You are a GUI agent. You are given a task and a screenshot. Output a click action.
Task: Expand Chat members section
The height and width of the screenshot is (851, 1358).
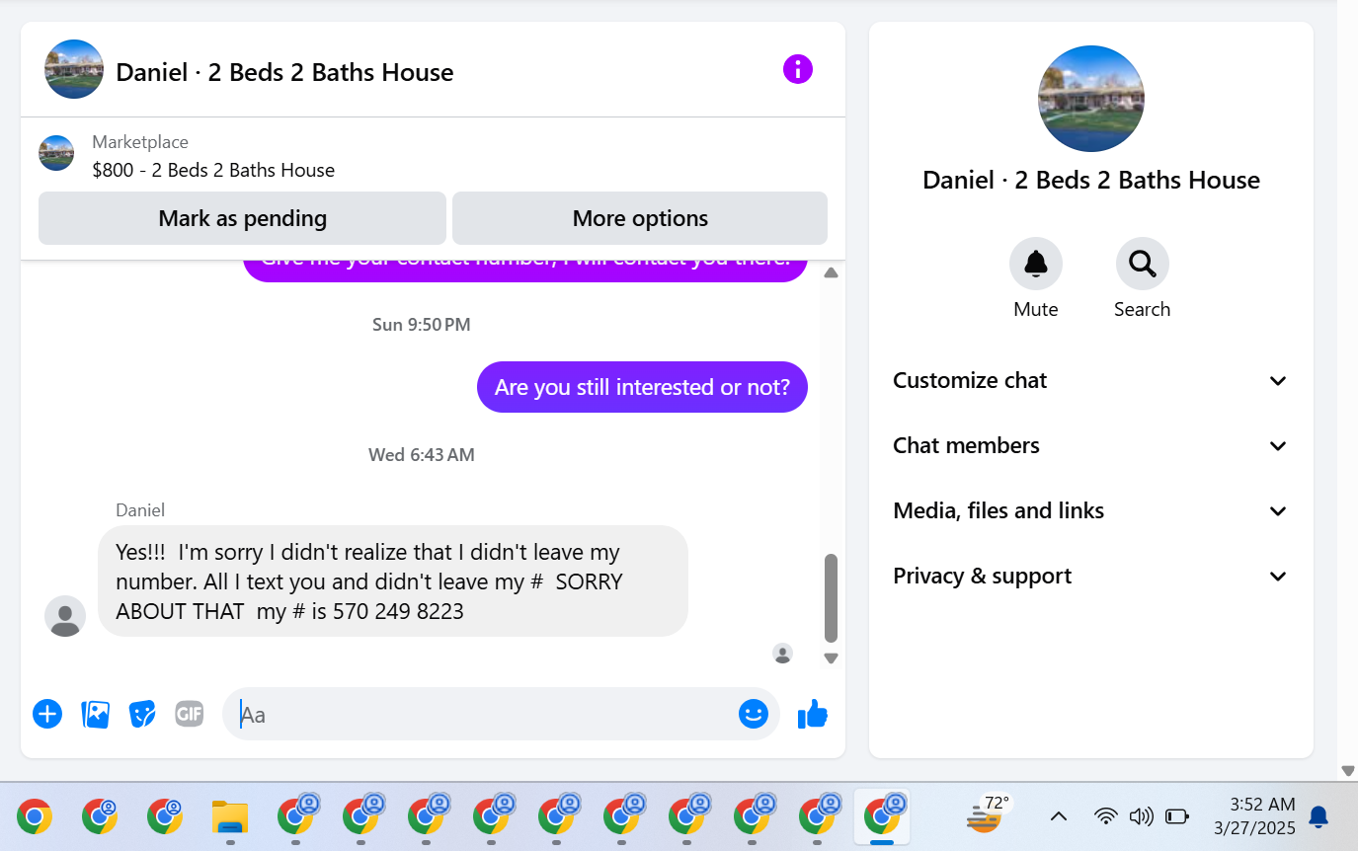point(1090,445)
